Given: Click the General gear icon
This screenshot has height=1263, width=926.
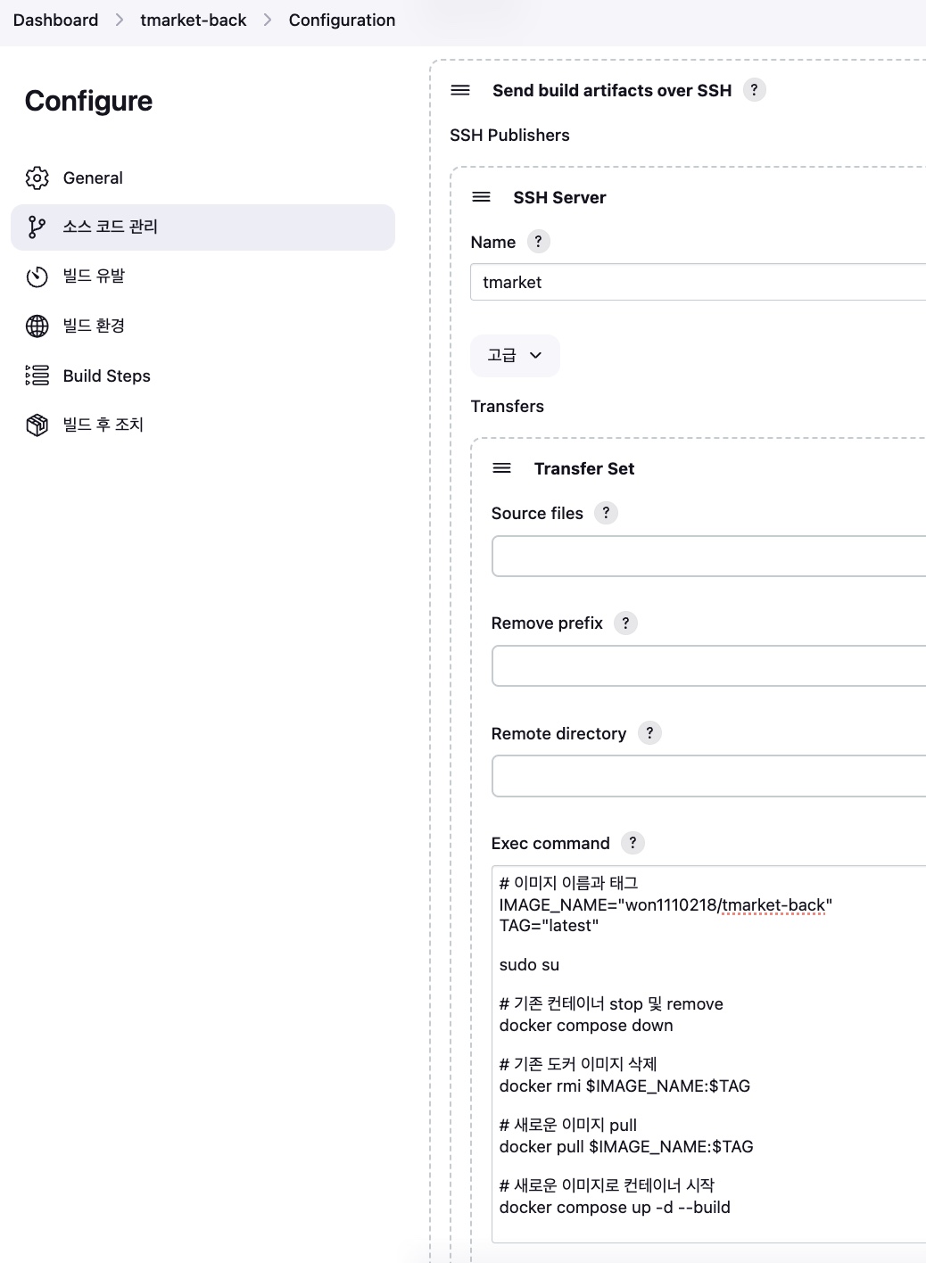Looking at the screenshot, I should click(x=37, y=177).
